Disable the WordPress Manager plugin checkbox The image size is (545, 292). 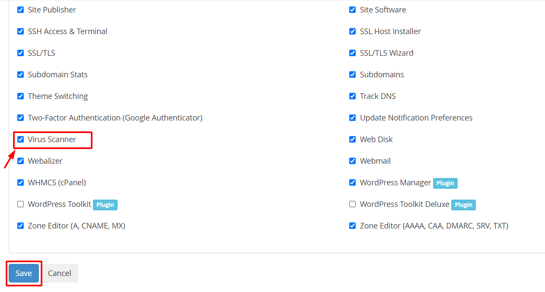[x=352, y=183]
